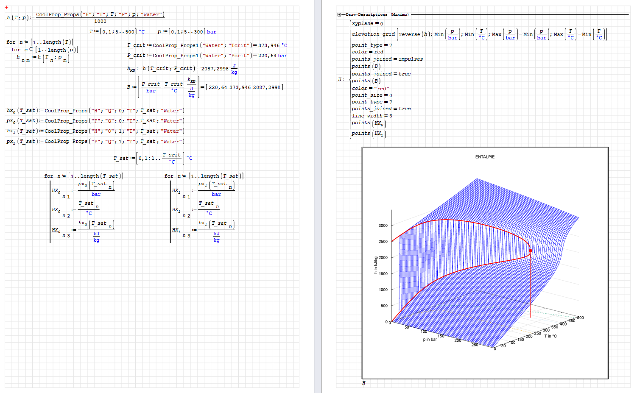Click the T_sat range definition
Image resolution: width=637 pixels, height=393 pixels.
[153, 158]
